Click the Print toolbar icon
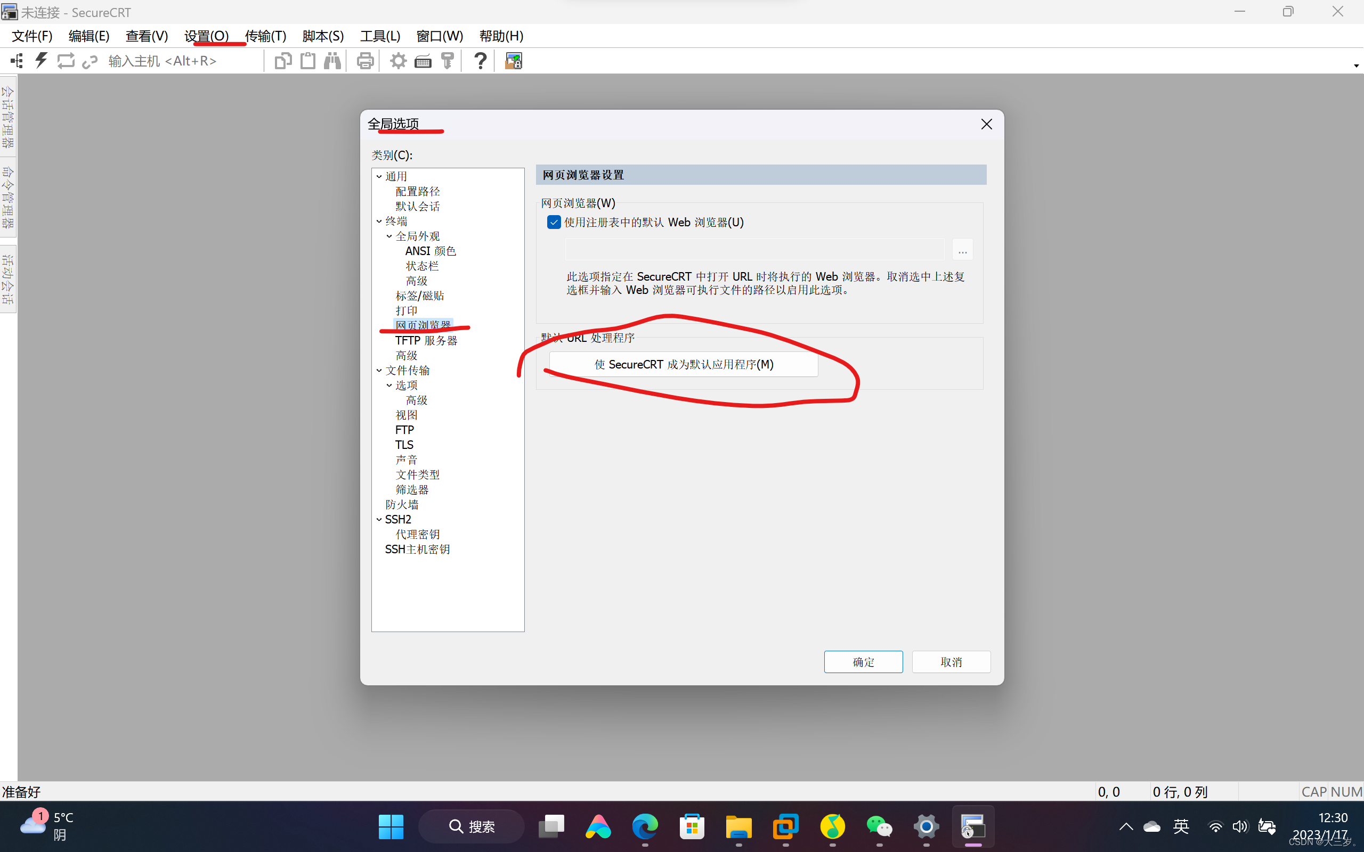 365,60
